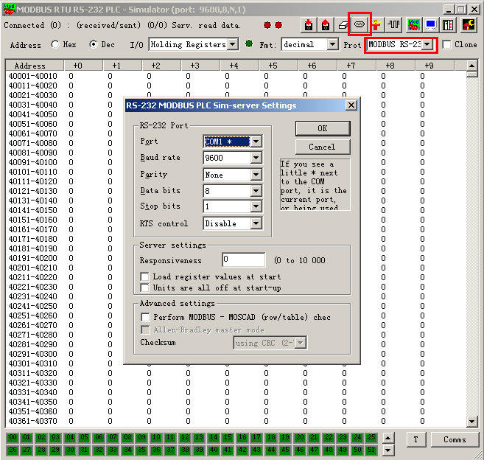Click register table scroll up arrow

471,66
